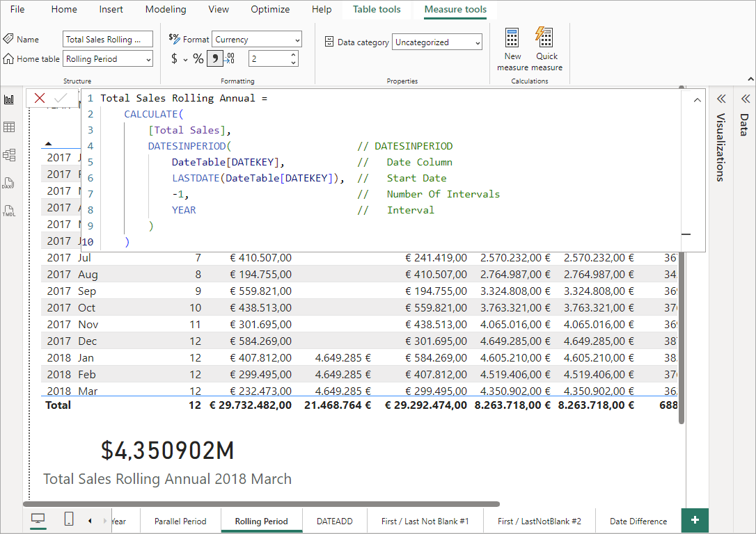Select the Measure tools tab

click(455, 9)
